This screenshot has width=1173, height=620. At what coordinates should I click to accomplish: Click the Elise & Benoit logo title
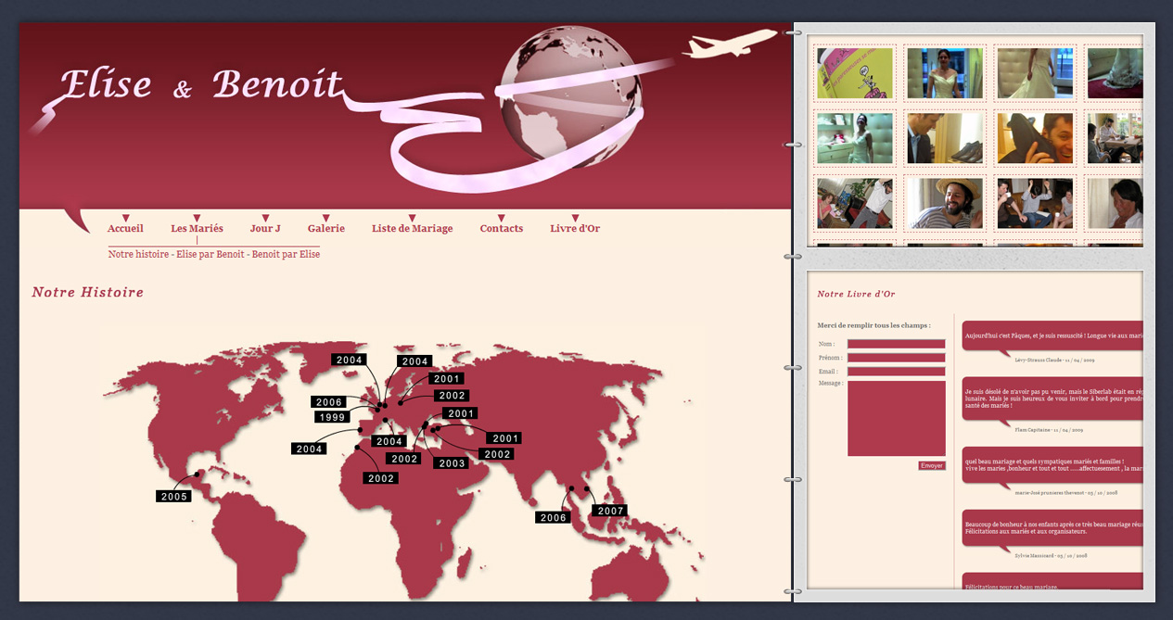pyautogui.click(x=201, y=84)
